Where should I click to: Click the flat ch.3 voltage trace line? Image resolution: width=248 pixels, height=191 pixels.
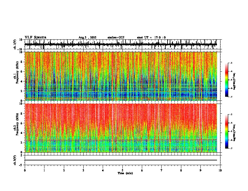121,160
